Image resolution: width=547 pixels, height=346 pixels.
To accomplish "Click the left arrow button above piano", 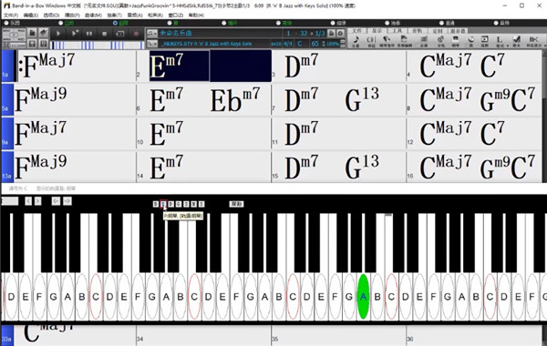I will point(28,201).
